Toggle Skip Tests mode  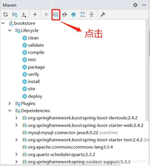tap(65, 14)
